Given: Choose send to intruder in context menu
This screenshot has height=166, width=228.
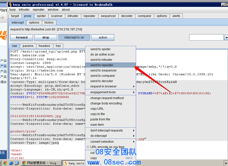Looking at the screenshot, I should (110, 60).
